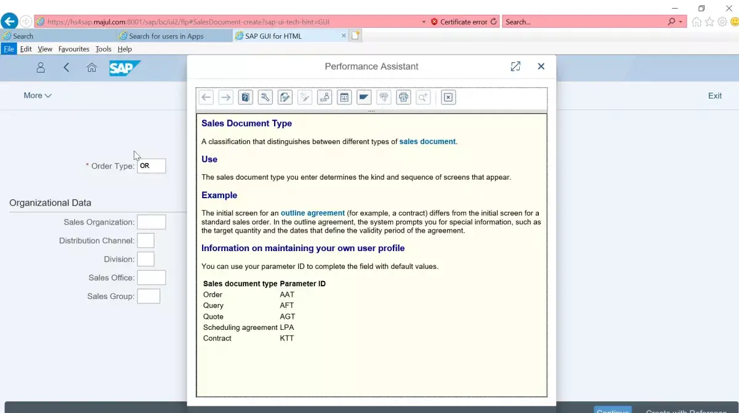
Task: Close the SAP GUI for HTML tab
Action: point(344,36)
